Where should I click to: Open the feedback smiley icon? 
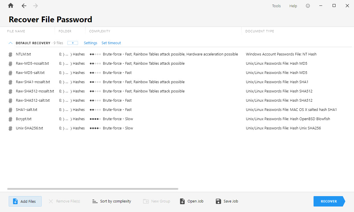(x=308, y=5)
